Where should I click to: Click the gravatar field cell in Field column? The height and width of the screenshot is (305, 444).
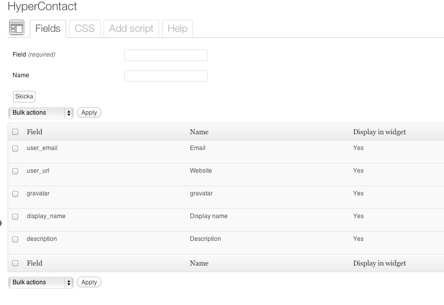click(38, 193)
